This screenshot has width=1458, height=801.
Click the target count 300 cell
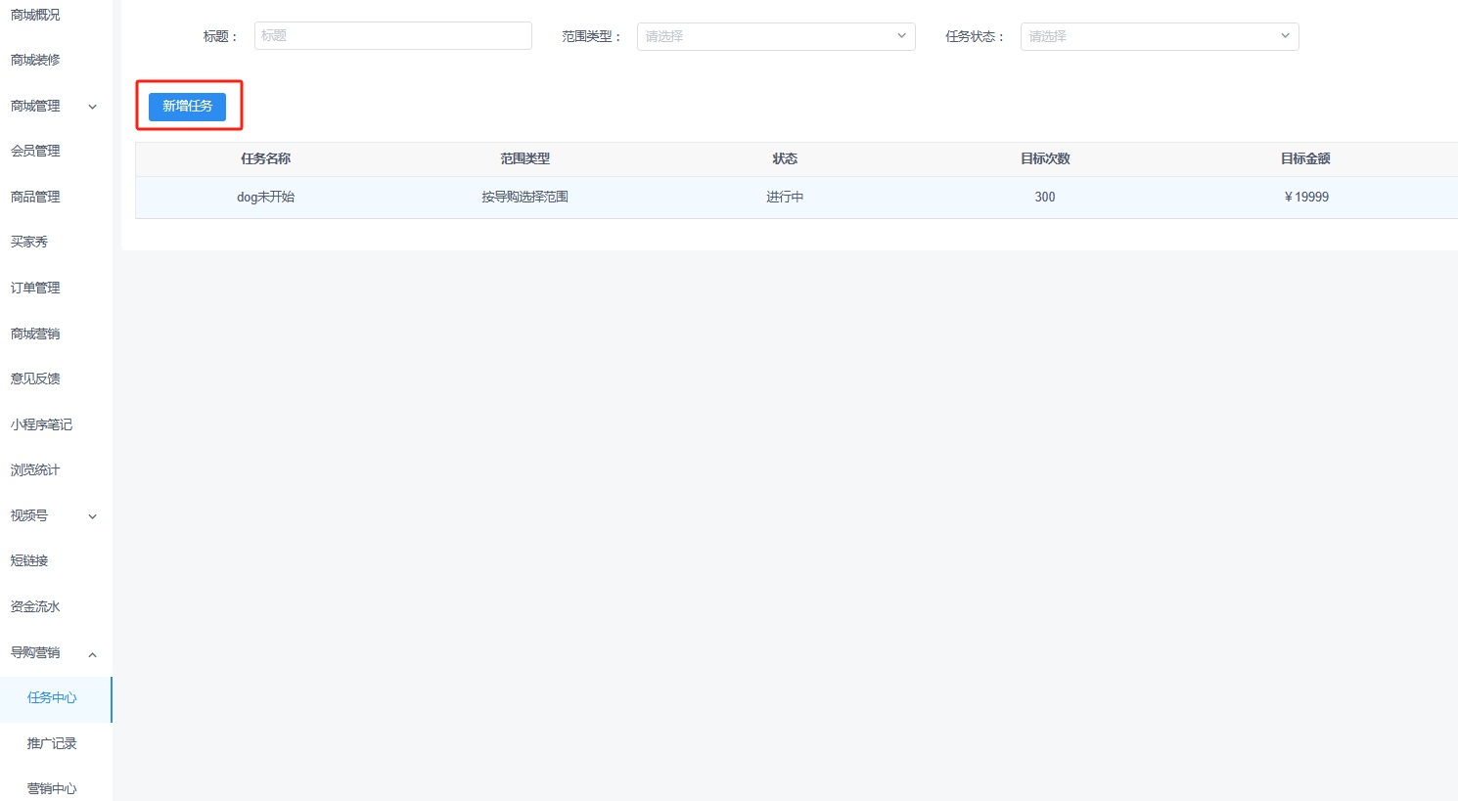[x=1045, y=197]
